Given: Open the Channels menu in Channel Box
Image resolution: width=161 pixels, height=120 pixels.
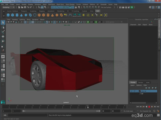Looking at the screenshot, I should (133, 25).
